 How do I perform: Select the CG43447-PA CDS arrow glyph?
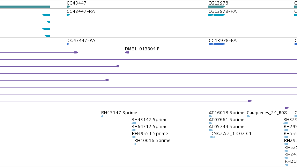(68, 44)
